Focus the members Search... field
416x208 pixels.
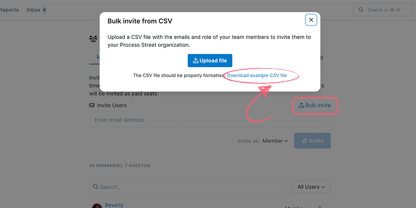tap(188, 187)
